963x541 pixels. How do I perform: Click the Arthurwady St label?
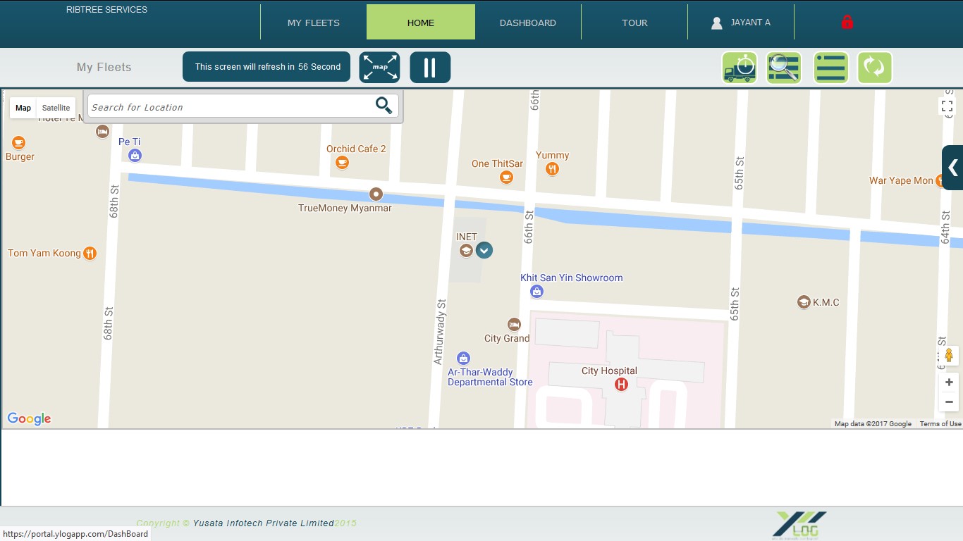(440, 332)
